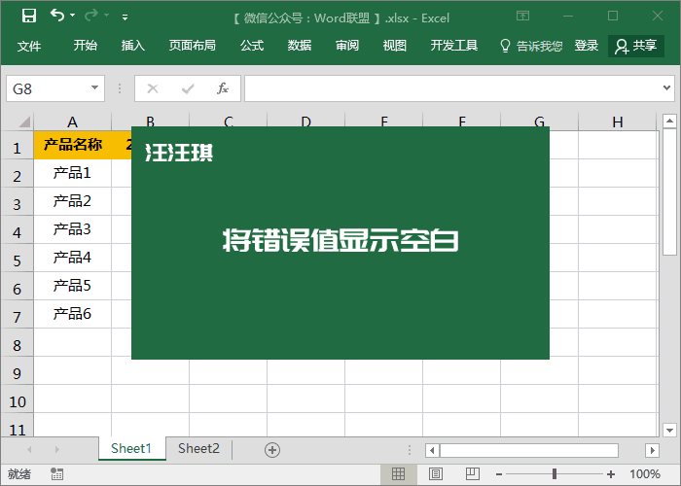The image size is (681, 486).
Task: Customize the Quick Access Toolbar dropdown
Action: click(125, 17)
